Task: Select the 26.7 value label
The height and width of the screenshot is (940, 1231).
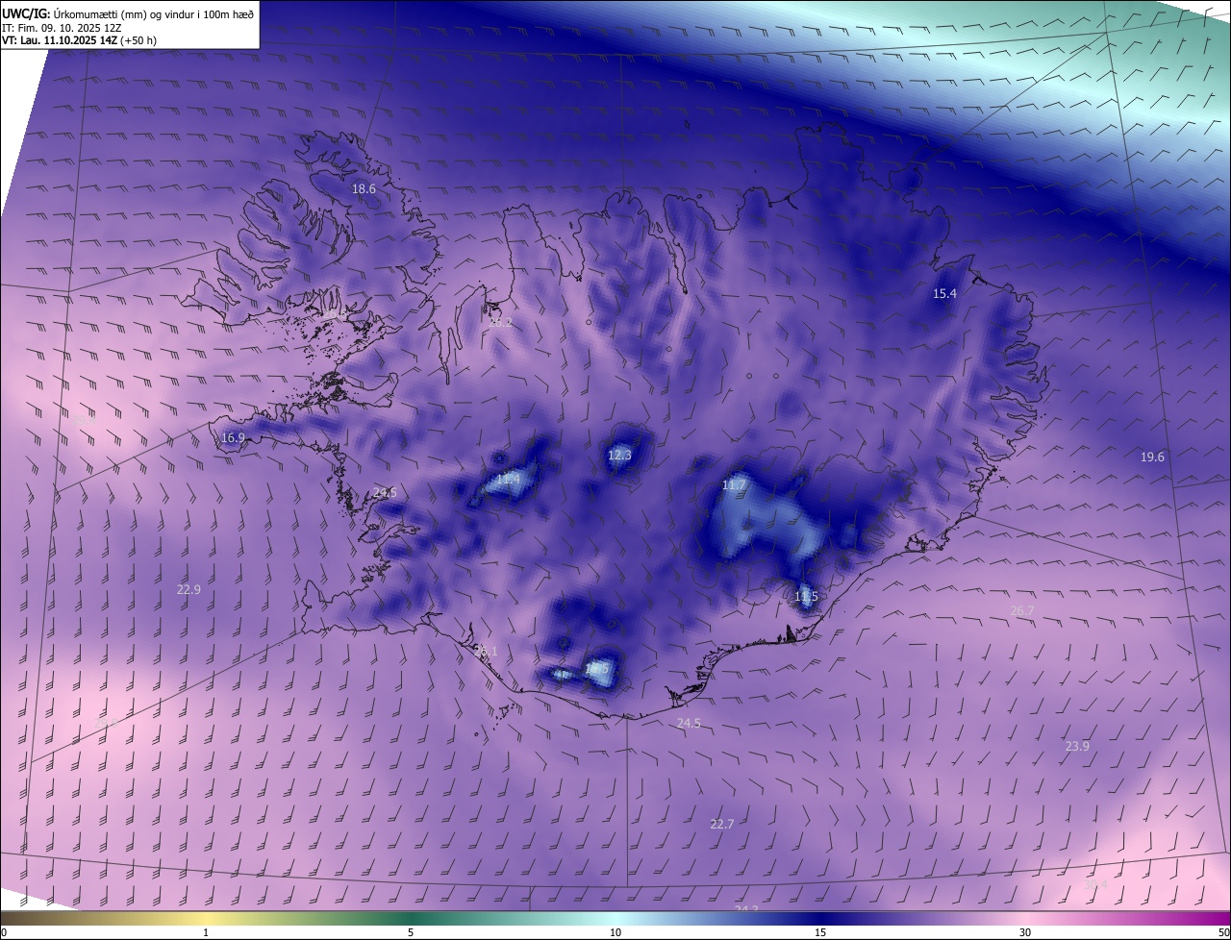Action: click(1022, 610)
